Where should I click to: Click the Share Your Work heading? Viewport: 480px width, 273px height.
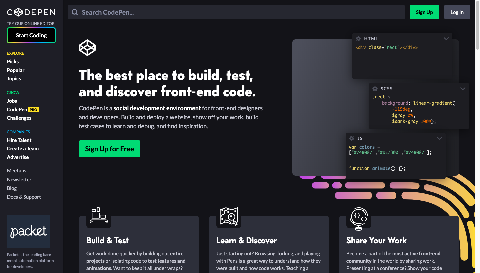(376, 240)
